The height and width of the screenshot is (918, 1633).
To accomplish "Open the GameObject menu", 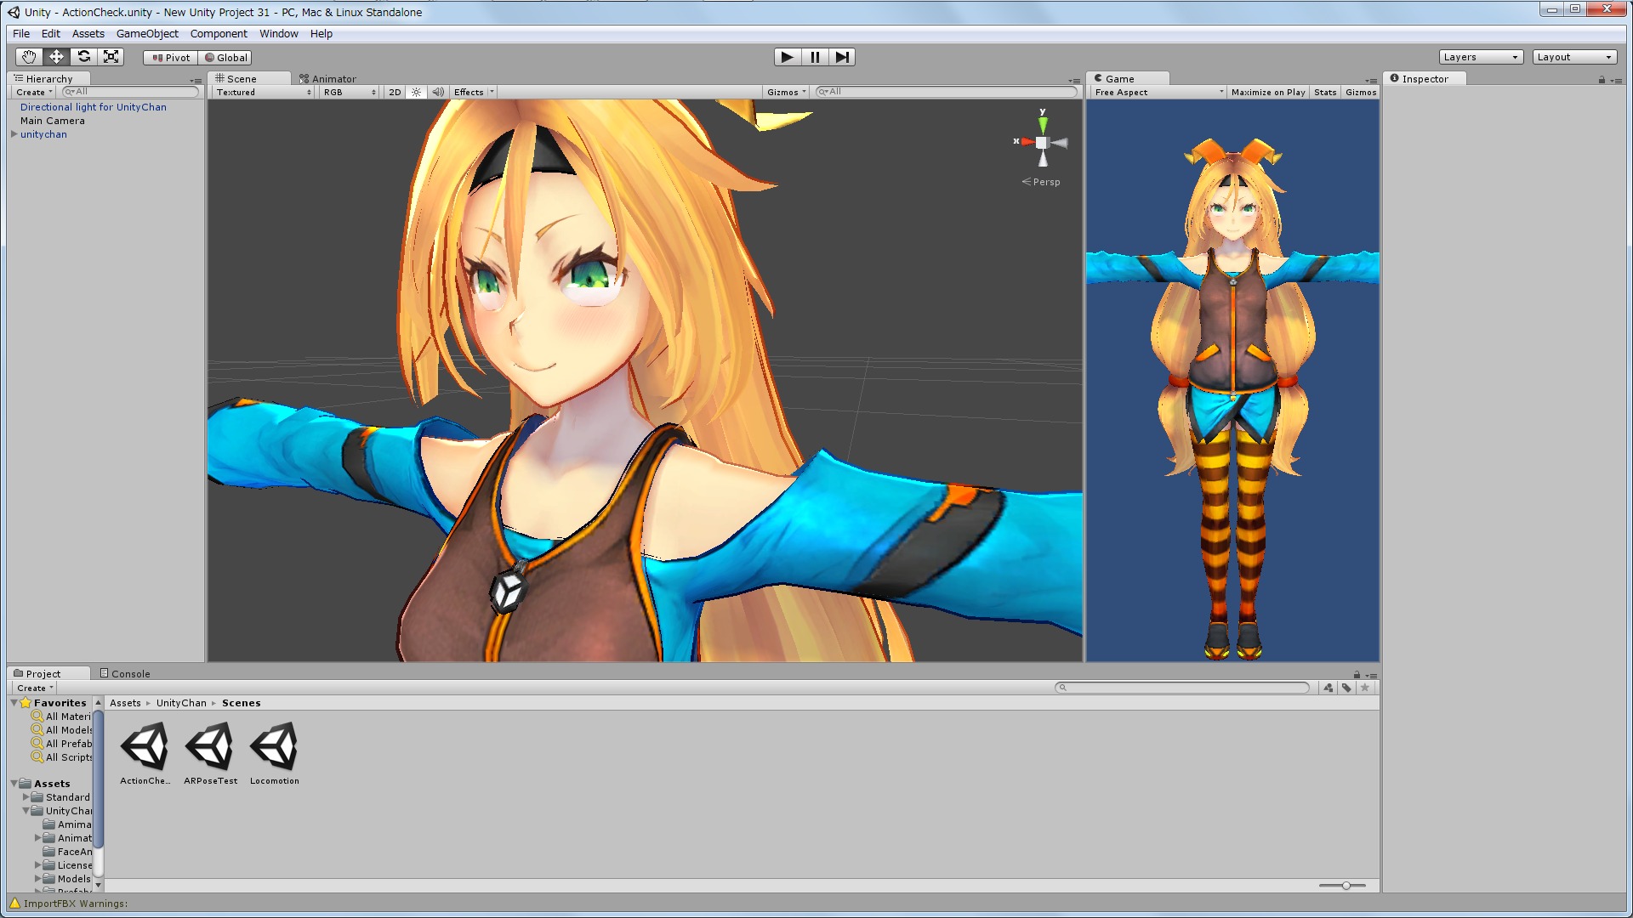I will pos(147,34).
